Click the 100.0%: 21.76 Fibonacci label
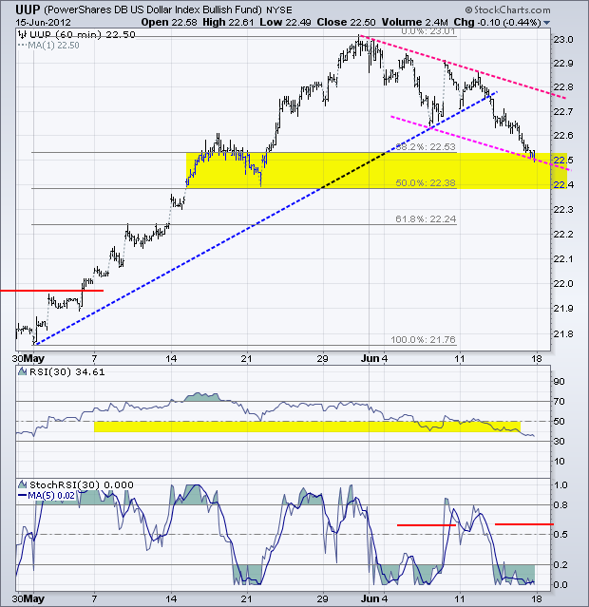The height and width of the screenshot is (607, 589). pyautogui.click(x=423, y=340)
